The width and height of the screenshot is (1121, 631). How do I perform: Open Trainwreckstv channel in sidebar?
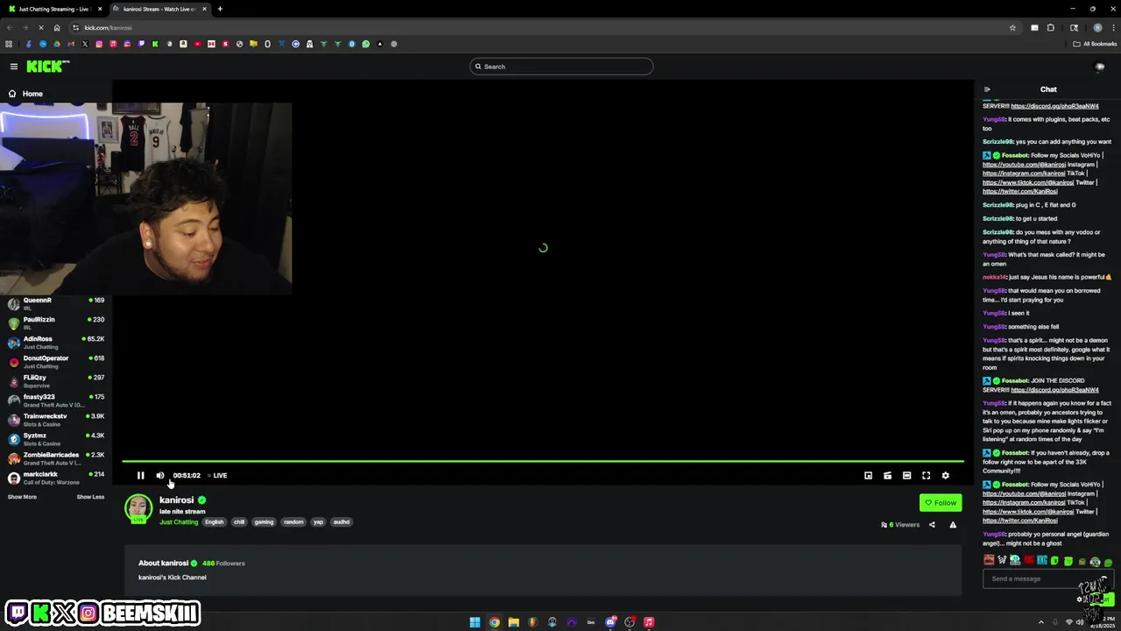point(56,420)
